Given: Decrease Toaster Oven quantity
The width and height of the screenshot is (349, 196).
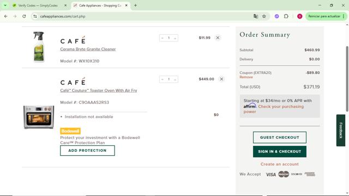Looking at the screenshot, I should [x=163, y=79].
